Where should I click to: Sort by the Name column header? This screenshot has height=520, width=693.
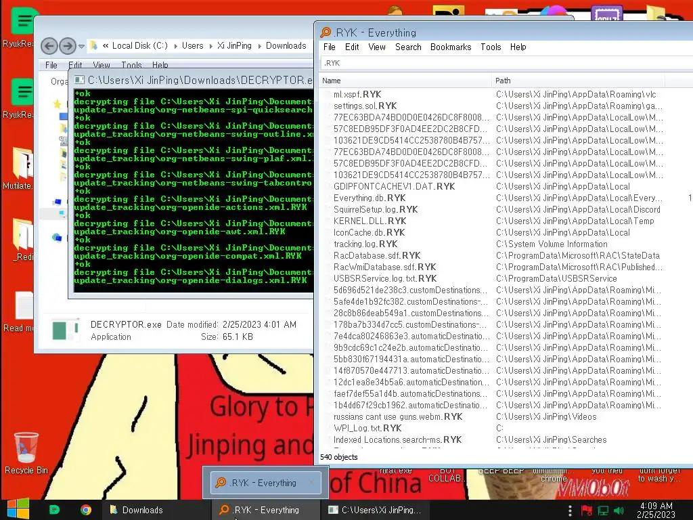pyautogui.click(x=405, y=81)
